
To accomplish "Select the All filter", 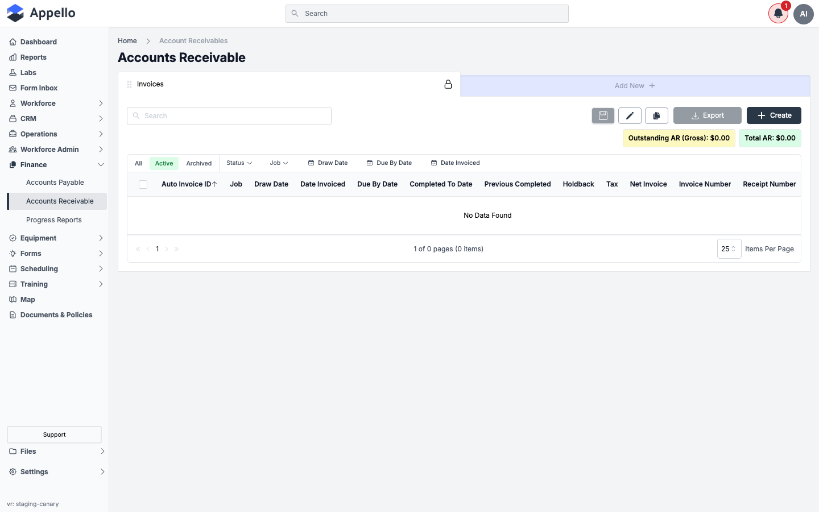I will tap(138, 163).
